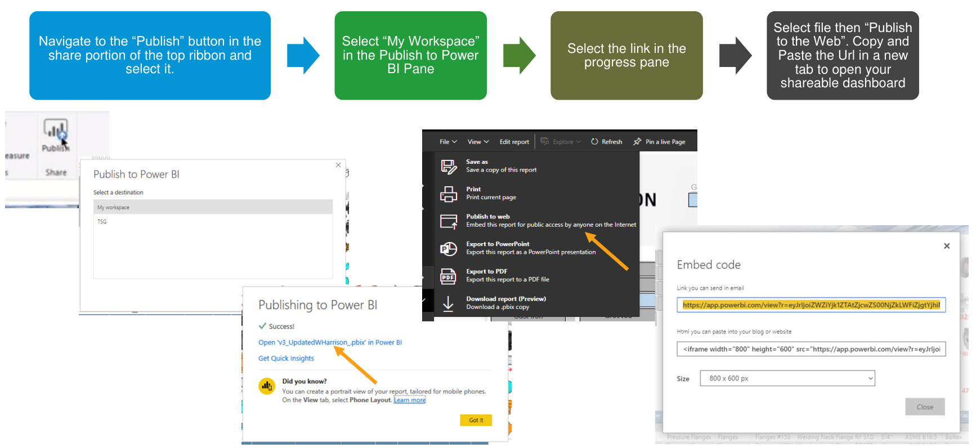Click the Refresh circular arrow icon
Image resolution: width=976 pixels, height=448 pixels.
pos(594,142)
